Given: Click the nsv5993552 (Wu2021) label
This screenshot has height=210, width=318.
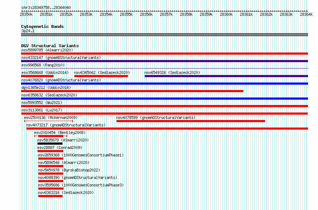Looking at the screenshot, I should pyautogui.click(x=42, y=102).
